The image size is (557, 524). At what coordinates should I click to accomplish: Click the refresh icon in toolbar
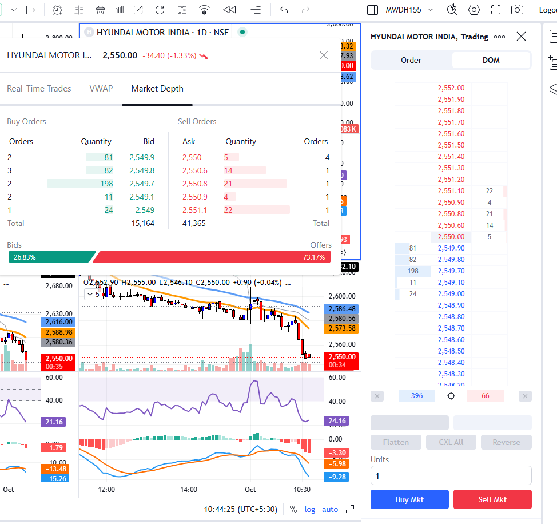pyautogui.click(x=160, y=10)
